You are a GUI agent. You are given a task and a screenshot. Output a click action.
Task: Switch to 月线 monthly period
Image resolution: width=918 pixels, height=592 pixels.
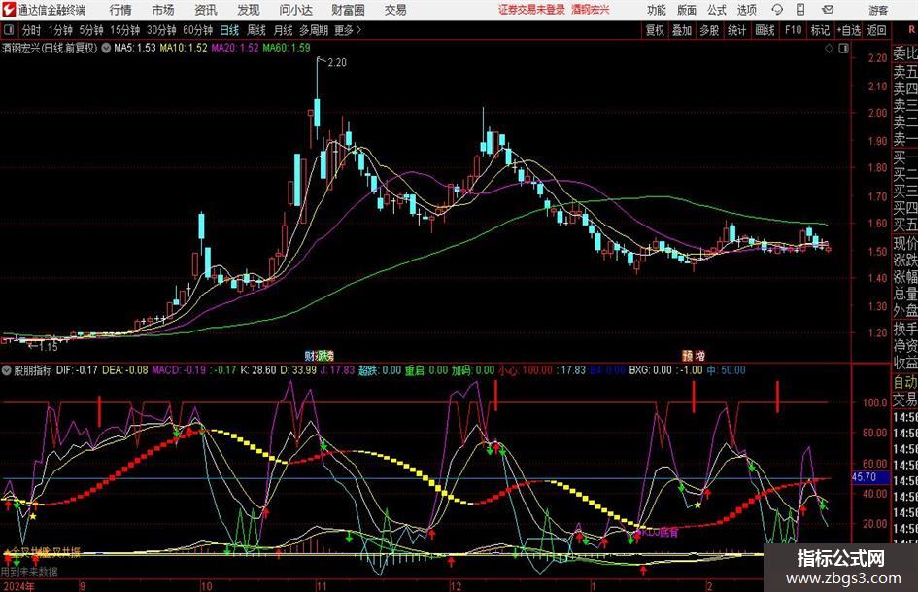[x=283, y=30]
